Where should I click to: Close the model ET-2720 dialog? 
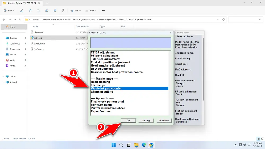[170, 33]
